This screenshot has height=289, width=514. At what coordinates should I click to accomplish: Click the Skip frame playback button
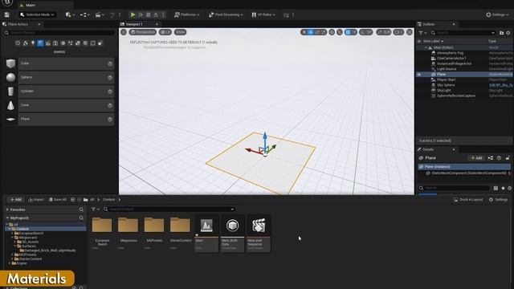coord(141,14)
